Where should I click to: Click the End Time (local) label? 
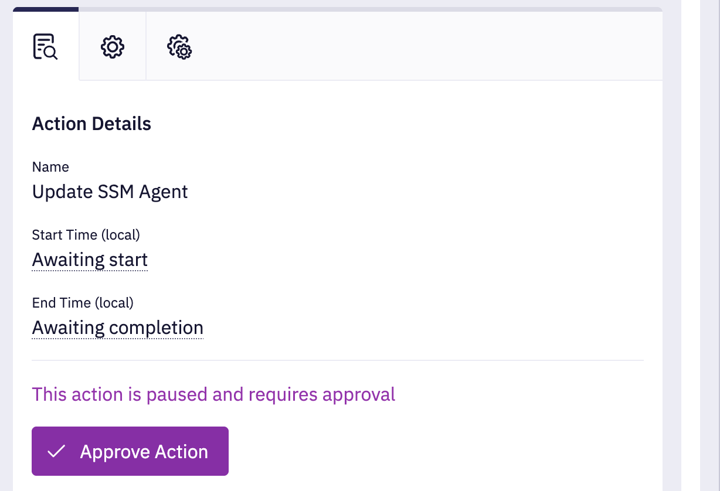(x=83, y=303)
